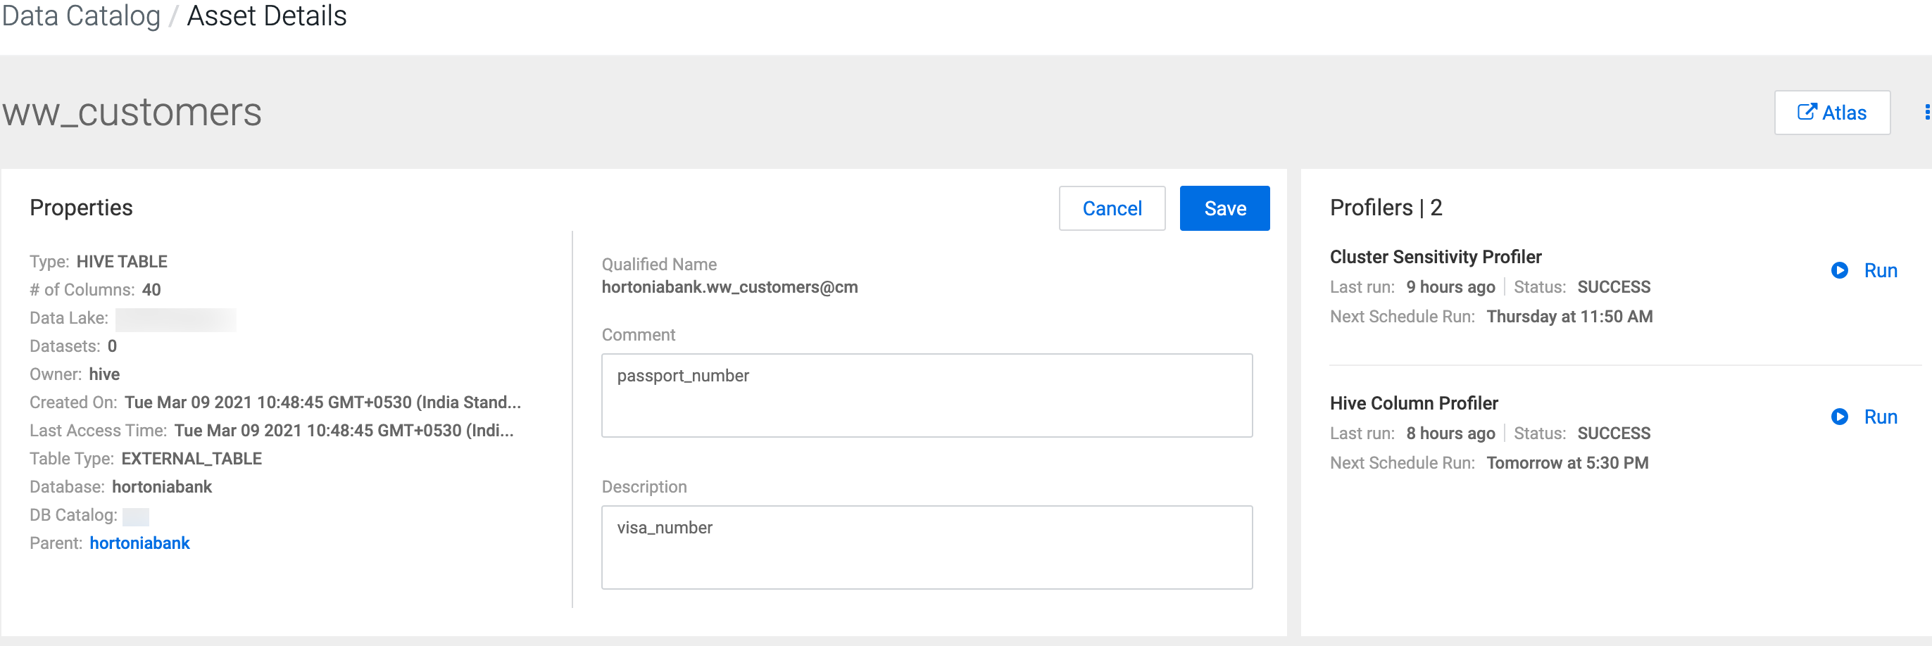1932x646 pixels.
Task: Save the property changes
Action: [1224, 208]
